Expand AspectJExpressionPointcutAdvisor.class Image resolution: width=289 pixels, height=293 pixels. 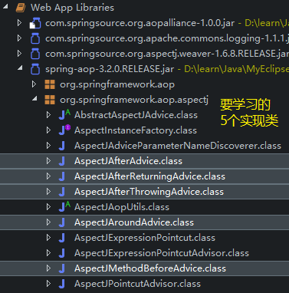(48, 253)
